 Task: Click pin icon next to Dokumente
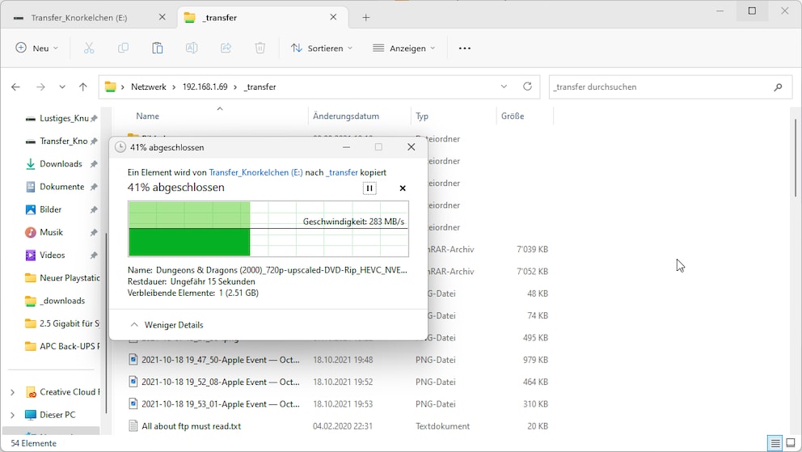[x=94, y=187]
